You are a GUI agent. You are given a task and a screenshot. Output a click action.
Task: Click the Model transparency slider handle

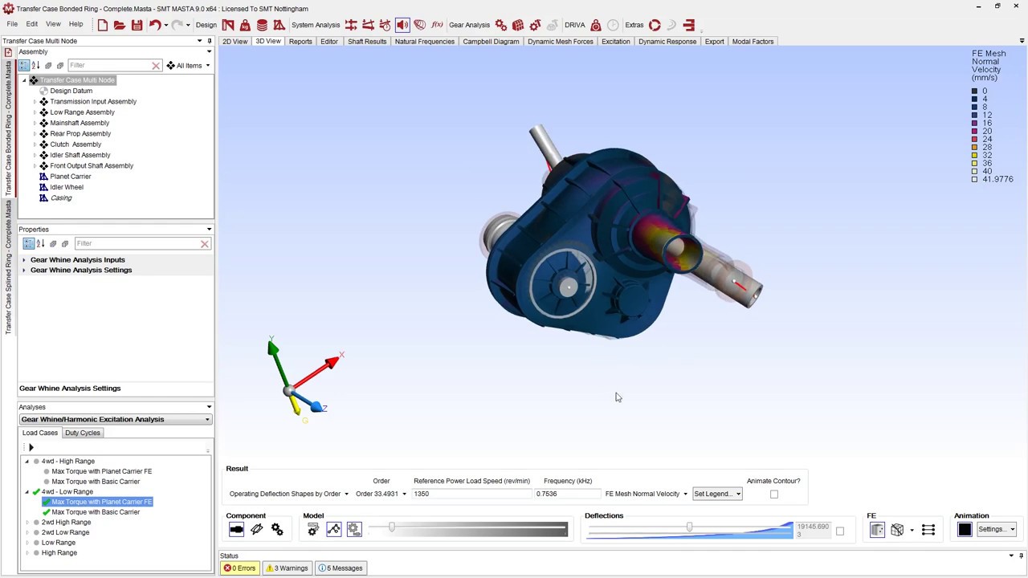click(x=392, y=527)
